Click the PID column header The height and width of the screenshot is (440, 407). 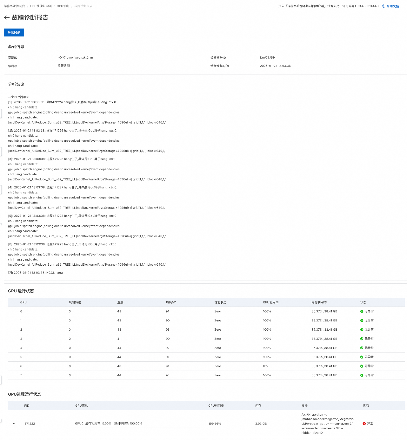point(27,406)
